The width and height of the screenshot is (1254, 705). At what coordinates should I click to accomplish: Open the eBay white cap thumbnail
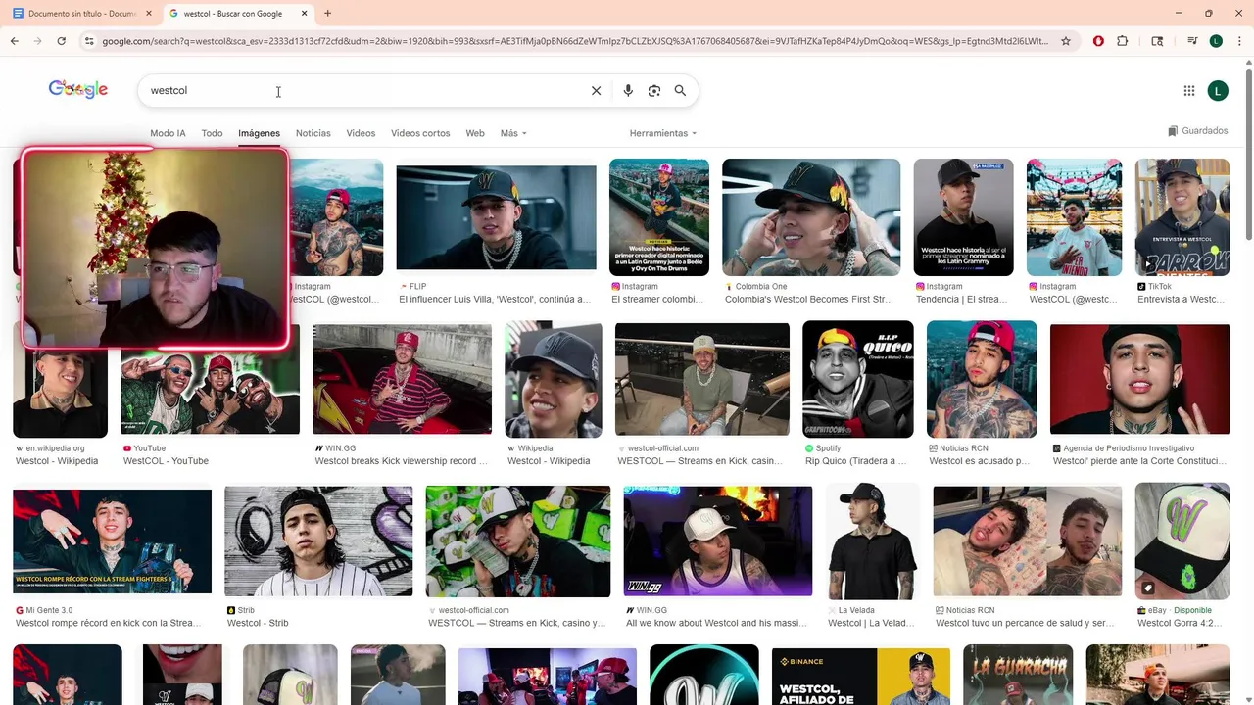pyautogui.click(x=1182, y=540)
